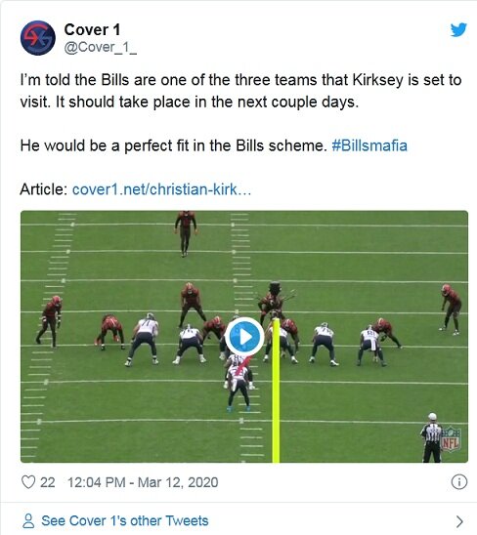Click the tweet text mentioning Kirksey's visit
This screenshot has height=535, width=477.
pyautogui.click(x=240, y=91)
